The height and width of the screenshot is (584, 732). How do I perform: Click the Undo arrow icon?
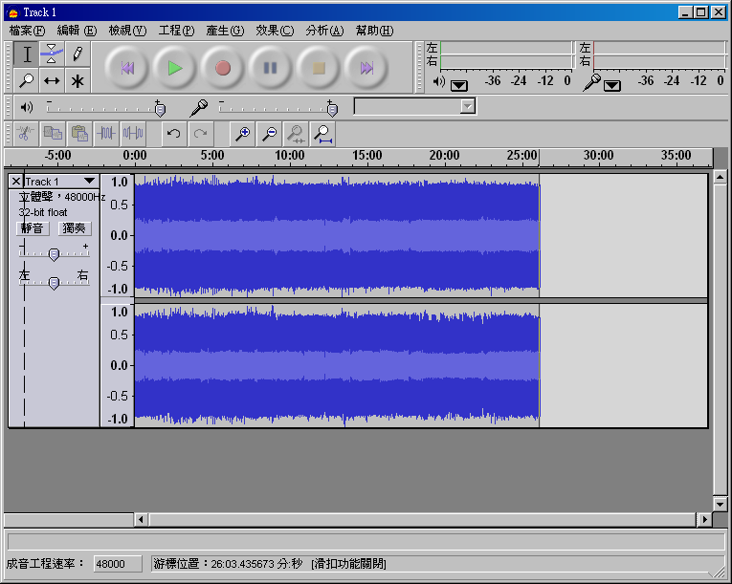(x=173, y=134)
